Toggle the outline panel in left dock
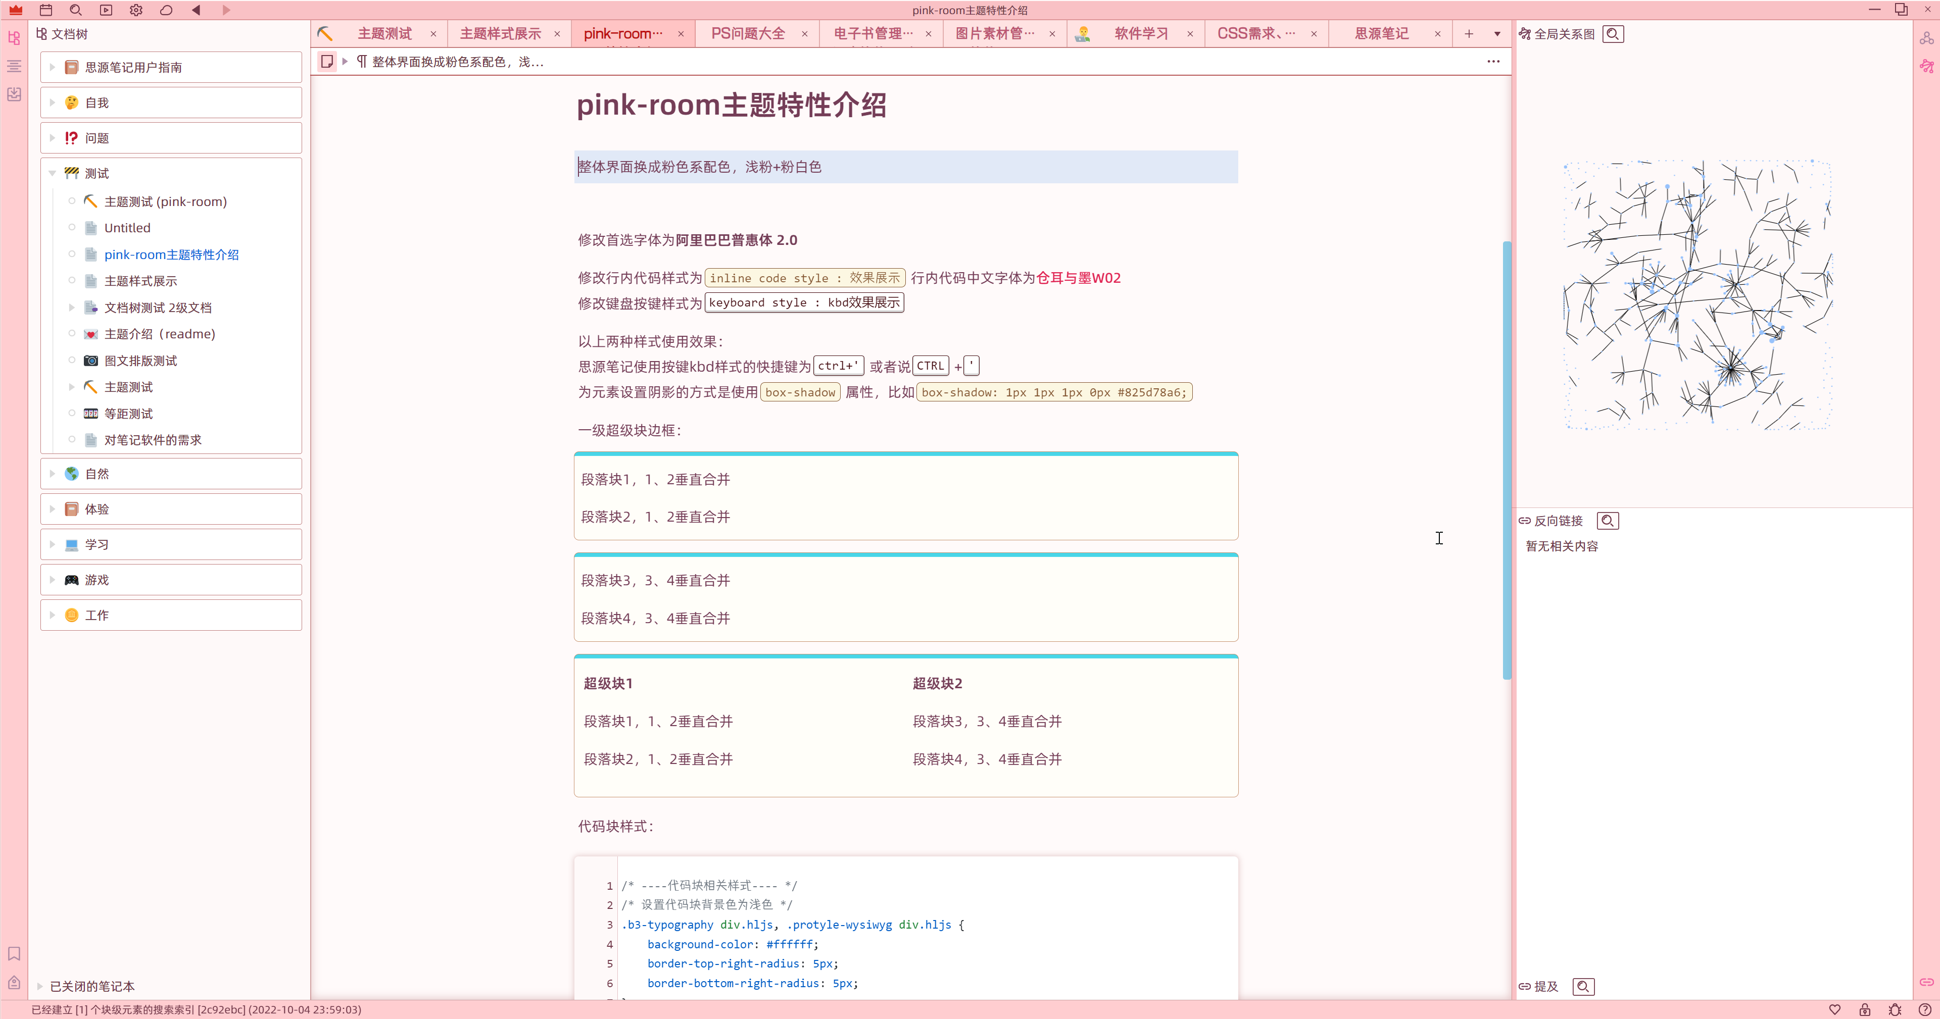Screen dimensions: 1940x1019 14,66
